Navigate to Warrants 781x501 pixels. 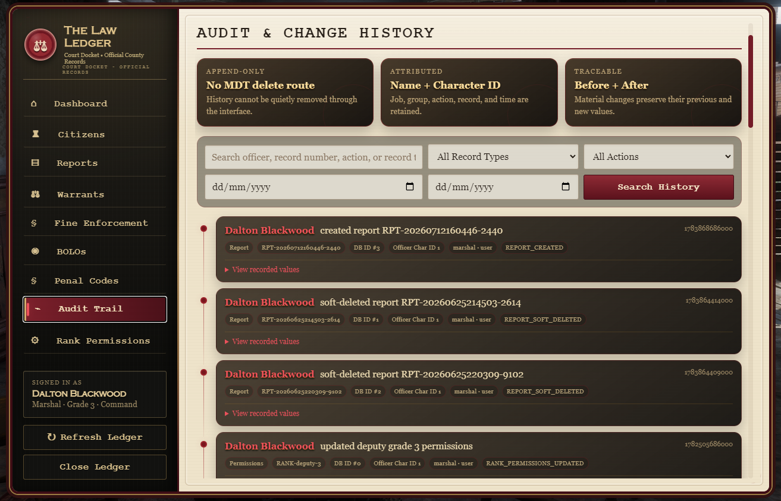[95, 194]
